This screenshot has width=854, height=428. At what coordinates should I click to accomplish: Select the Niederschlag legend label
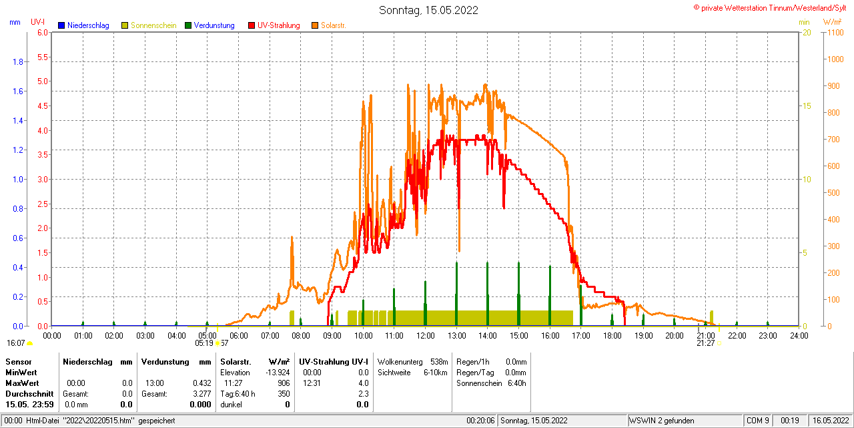coord(89,25)
